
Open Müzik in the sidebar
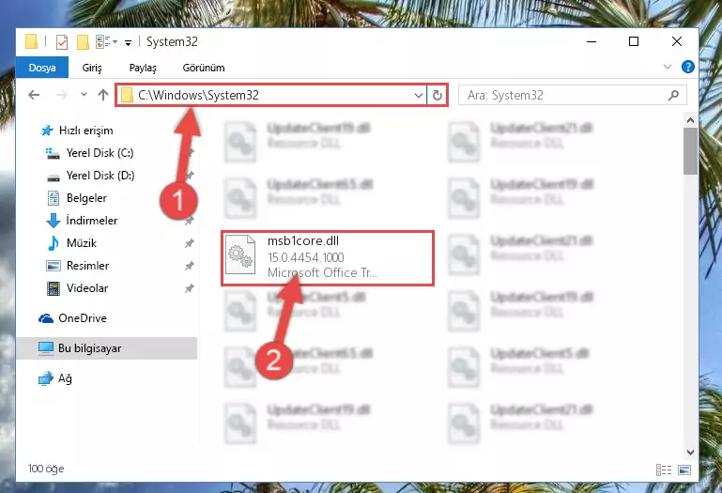tap(82, 243)
